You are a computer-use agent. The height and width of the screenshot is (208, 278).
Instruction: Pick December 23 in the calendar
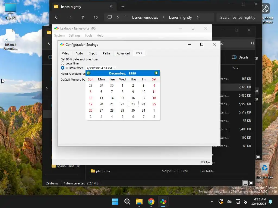point(133,104)
